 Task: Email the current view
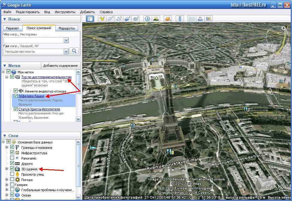(191, 19)
